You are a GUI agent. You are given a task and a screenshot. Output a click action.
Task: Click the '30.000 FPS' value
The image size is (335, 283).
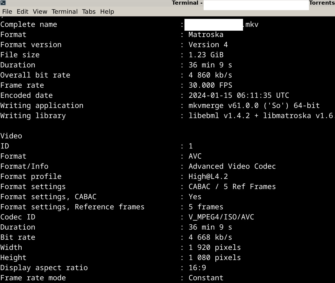[210, 85]
